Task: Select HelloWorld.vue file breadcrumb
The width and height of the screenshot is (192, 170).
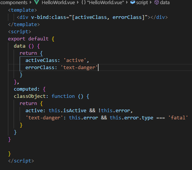Action: (x=58, y=3)
